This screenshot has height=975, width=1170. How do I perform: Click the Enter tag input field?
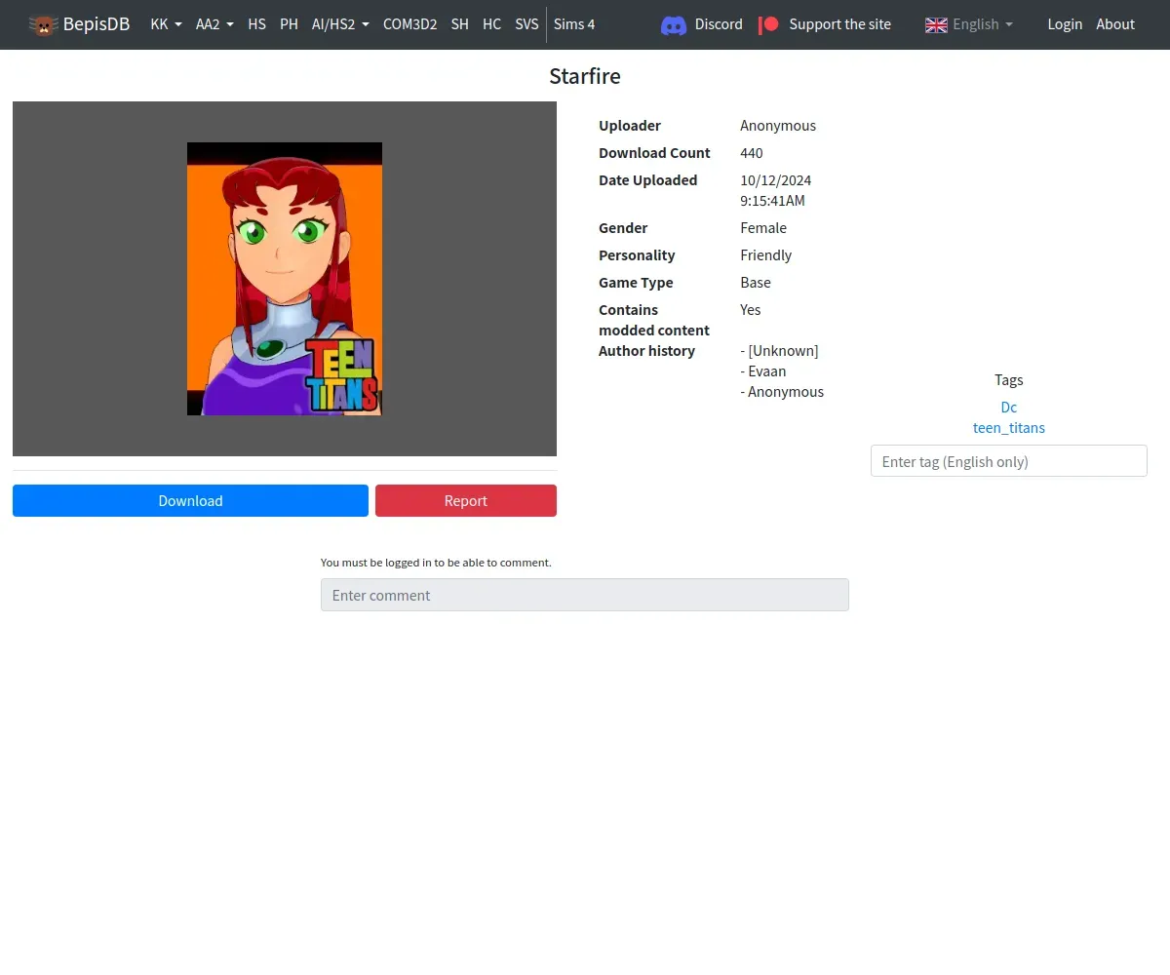(x=1009, y=461)
